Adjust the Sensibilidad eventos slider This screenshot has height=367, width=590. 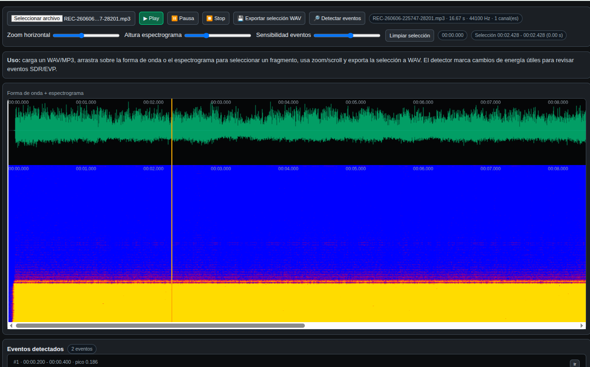[x=347, y=35]
